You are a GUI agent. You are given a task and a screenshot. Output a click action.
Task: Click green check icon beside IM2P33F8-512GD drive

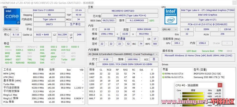pos(163,74)
